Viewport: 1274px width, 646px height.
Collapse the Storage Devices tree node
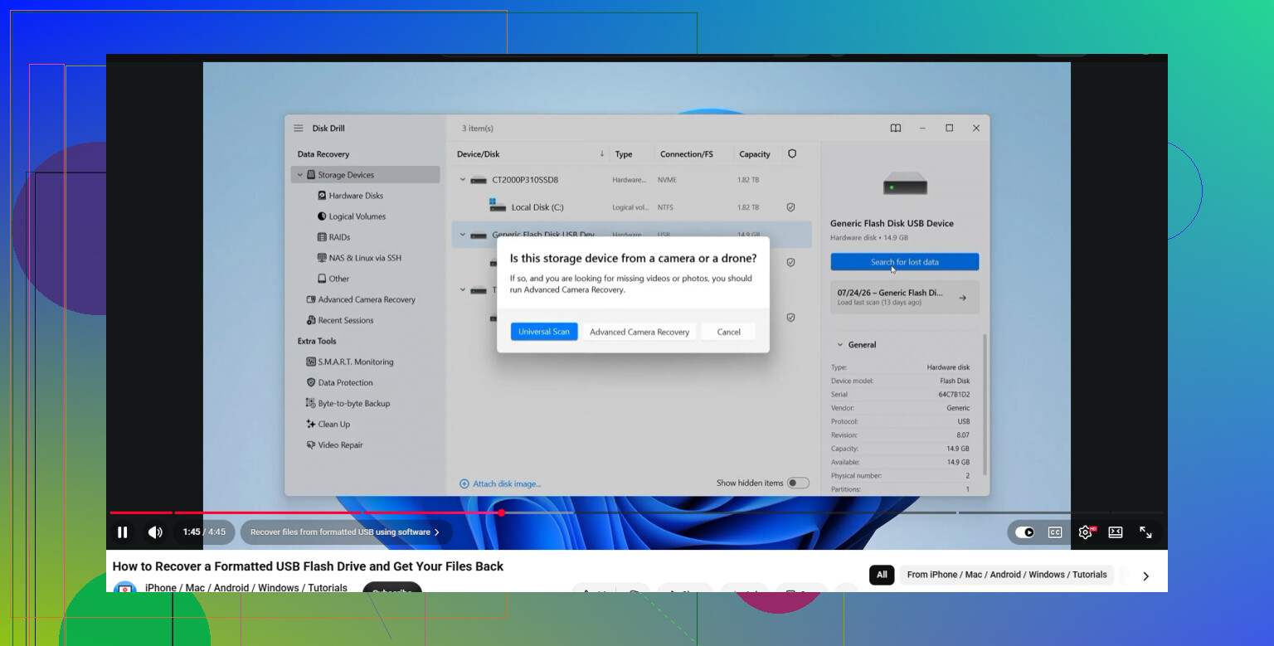[x=300, y=175]
